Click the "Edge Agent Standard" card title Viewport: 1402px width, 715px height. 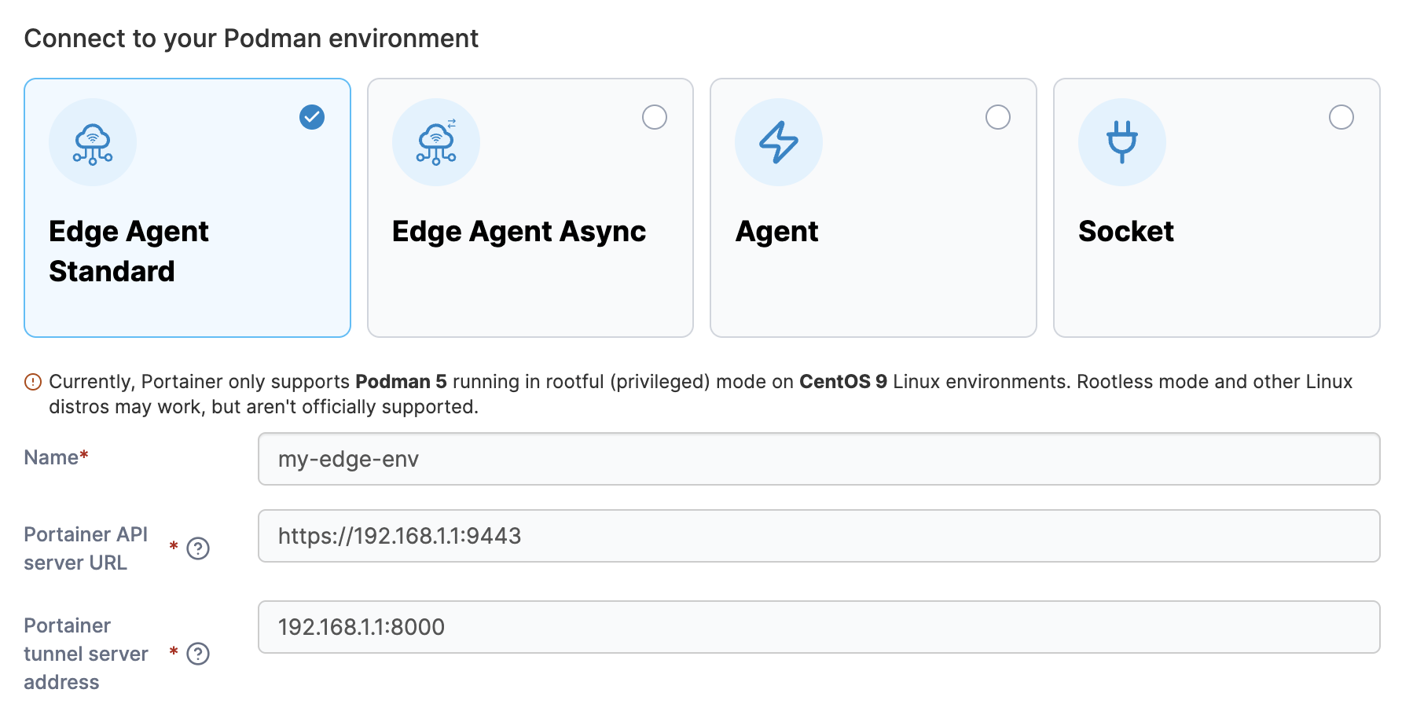pyautogui.click(x=128, y=251)
